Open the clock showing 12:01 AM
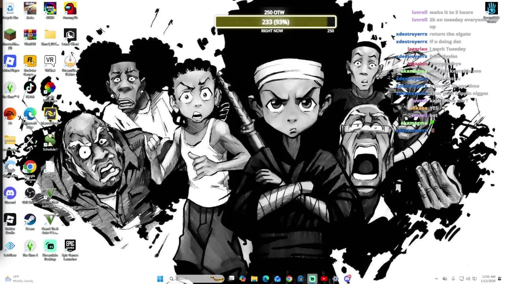The image size is (505, 284). pyautogui.click(x=488, y=279)
